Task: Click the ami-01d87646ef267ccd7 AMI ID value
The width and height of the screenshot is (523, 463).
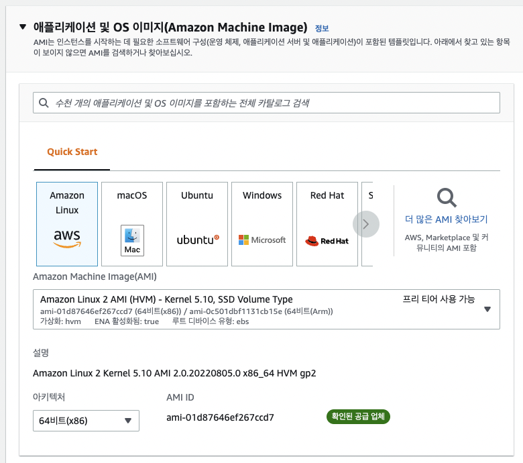Action: click(x=220, y=417)
